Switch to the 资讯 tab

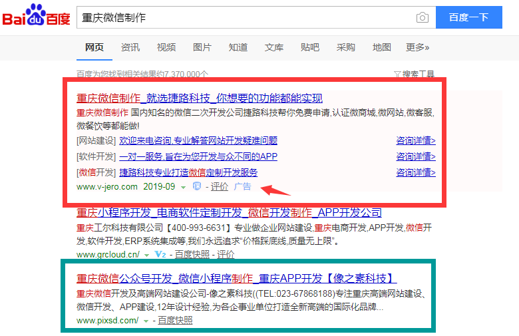point(130,47)
